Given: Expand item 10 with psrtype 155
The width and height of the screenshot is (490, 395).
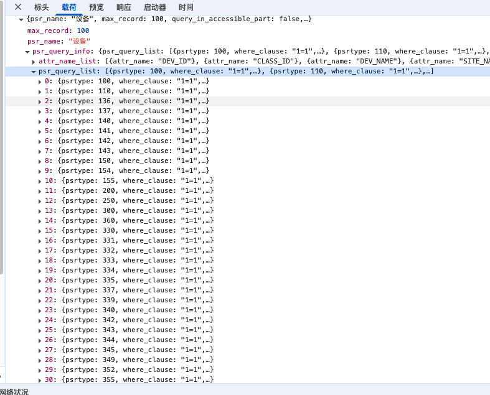Looking at the screenshot, I should (x=40, y=182).
